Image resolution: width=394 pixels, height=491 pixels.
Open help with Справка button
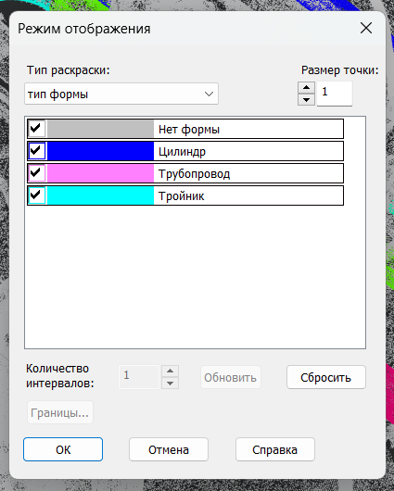275,449
